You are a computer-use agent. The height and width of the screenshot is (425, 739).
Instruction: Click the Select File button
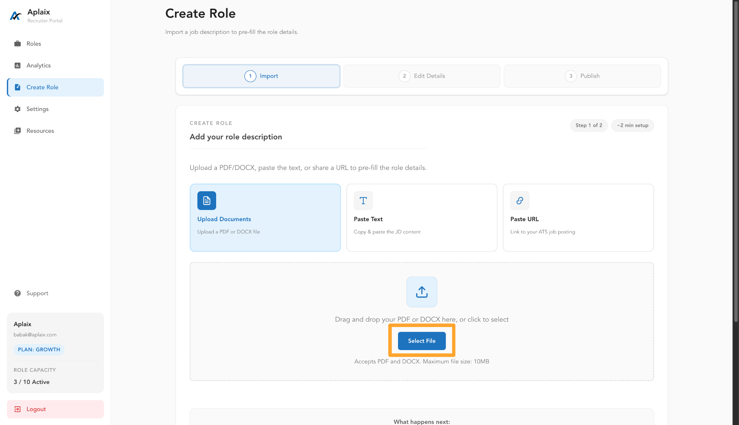tap(422, 341)
